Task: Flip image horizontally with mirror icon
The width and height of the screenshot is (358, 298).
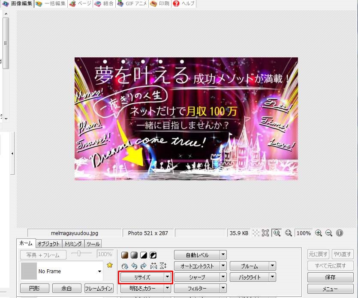Action: (x=153, y=266)
